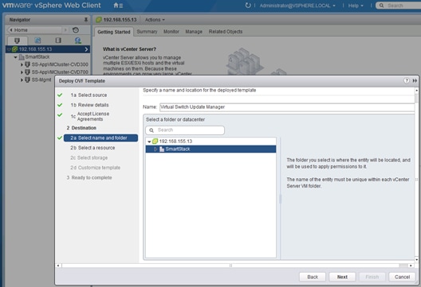
Task: Go to step 1a Select source
Action: point(89,95)
